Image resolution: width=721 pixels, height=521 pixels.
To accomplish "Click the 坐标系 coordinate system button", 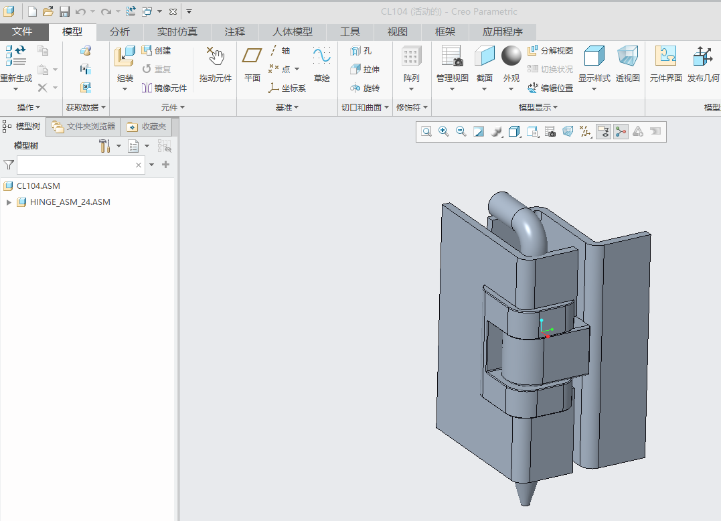I will [x=287, y=88].
